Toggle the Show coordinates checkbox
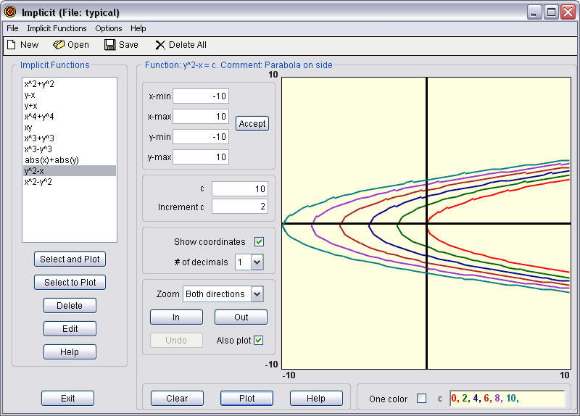This screenshot has width=580, height=416. coord(259,242)
